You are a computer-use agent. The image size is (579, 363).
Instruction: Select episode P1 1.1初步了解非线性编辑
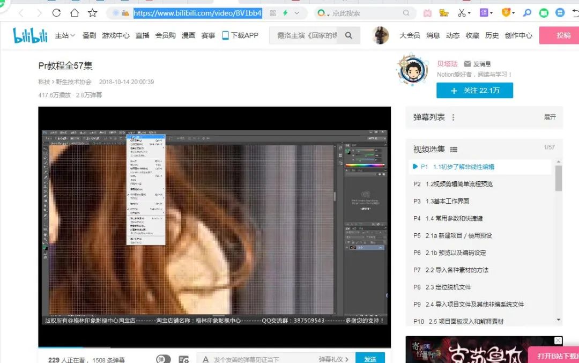tap(480, 167)
